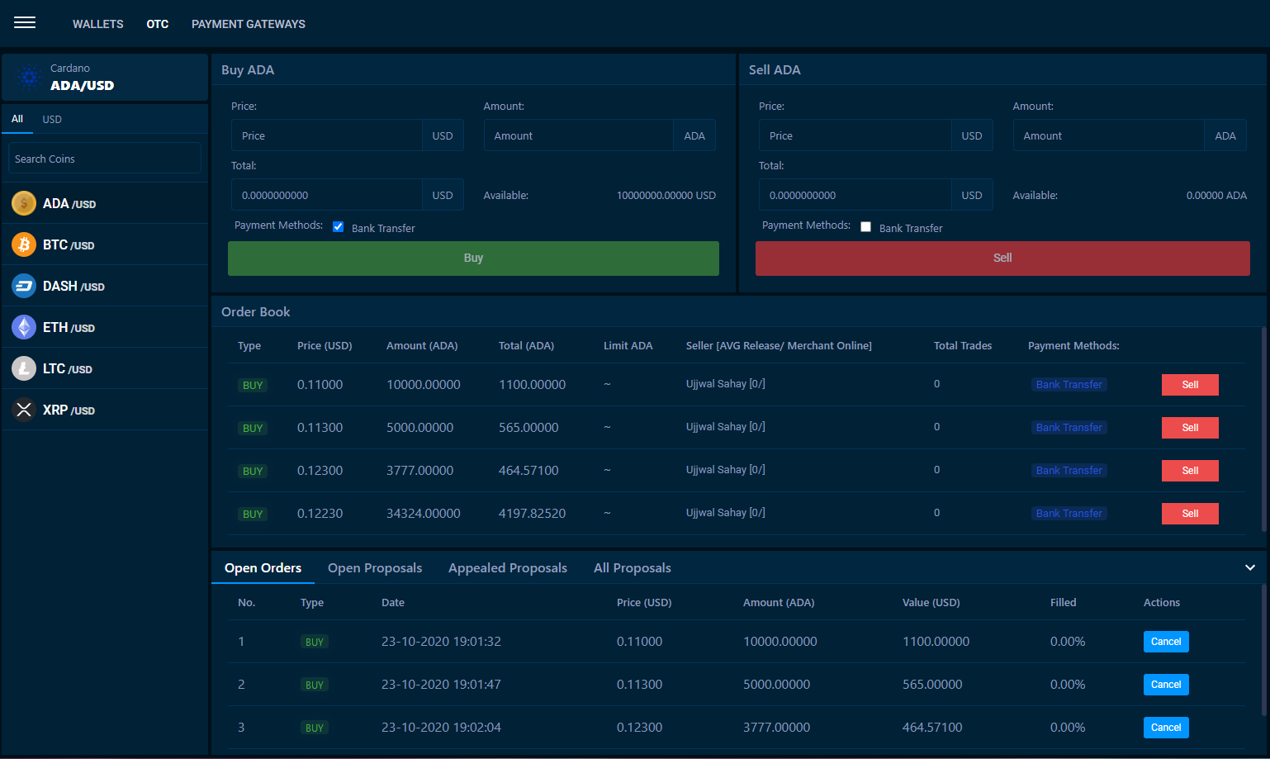Show the Appealed Proposals tab
The image size is (1270, 759).
507,568
